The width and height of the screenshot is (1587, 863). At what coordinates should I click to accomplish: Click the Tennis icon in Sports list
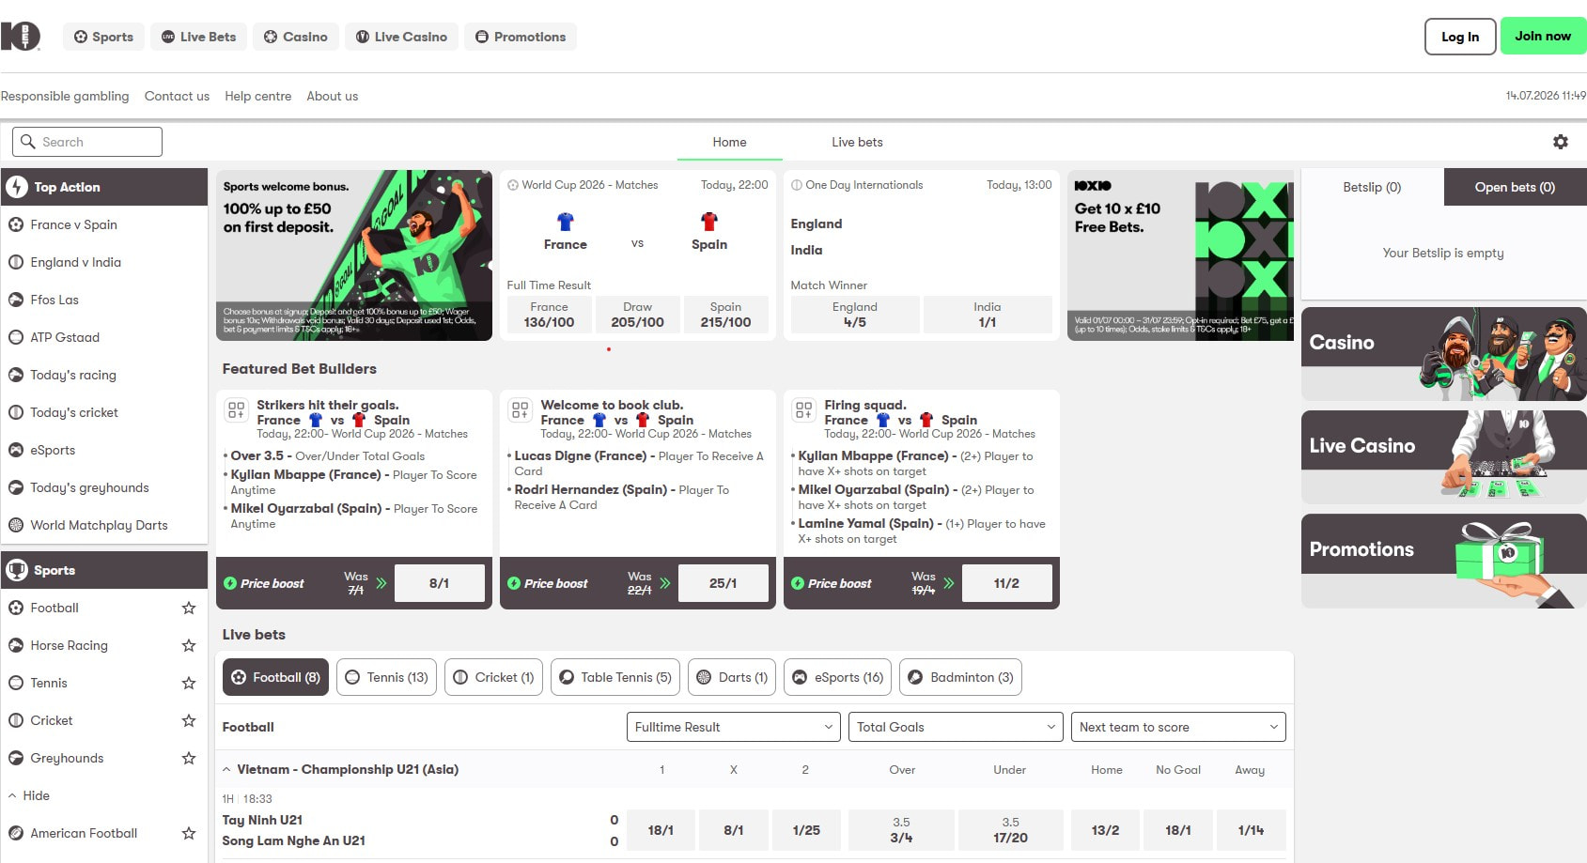pos(16,683)
